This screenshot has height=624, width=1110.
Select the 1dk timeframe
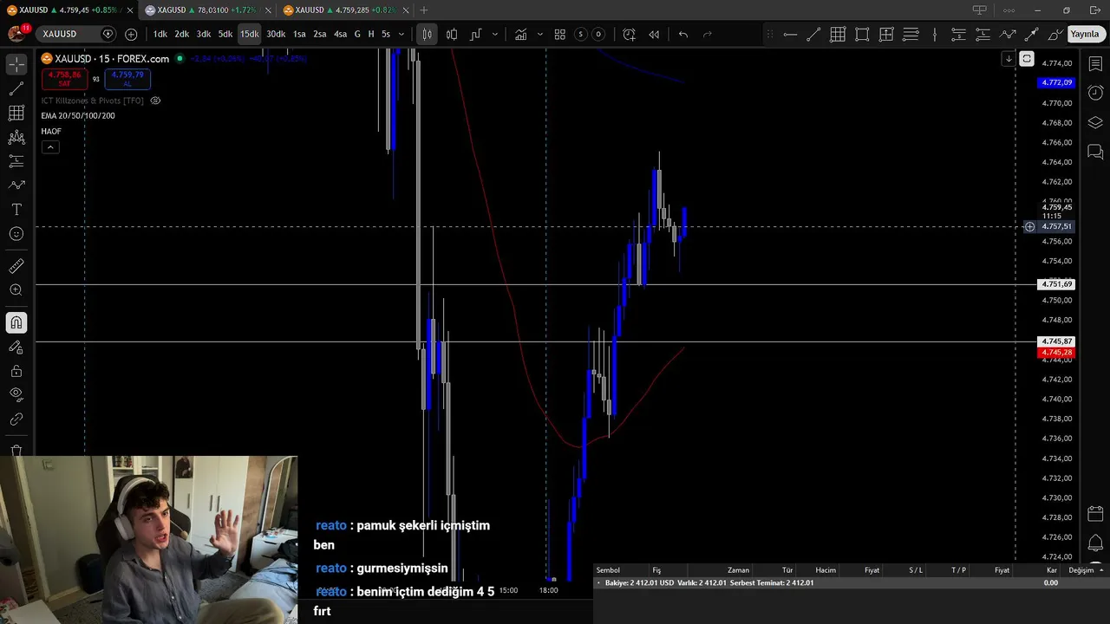point(160,34)
